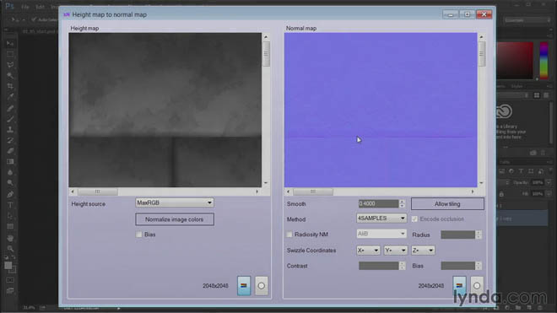
Task: Toggle Quick Mask mode in Photoshop toolbar
Action: 10,280
